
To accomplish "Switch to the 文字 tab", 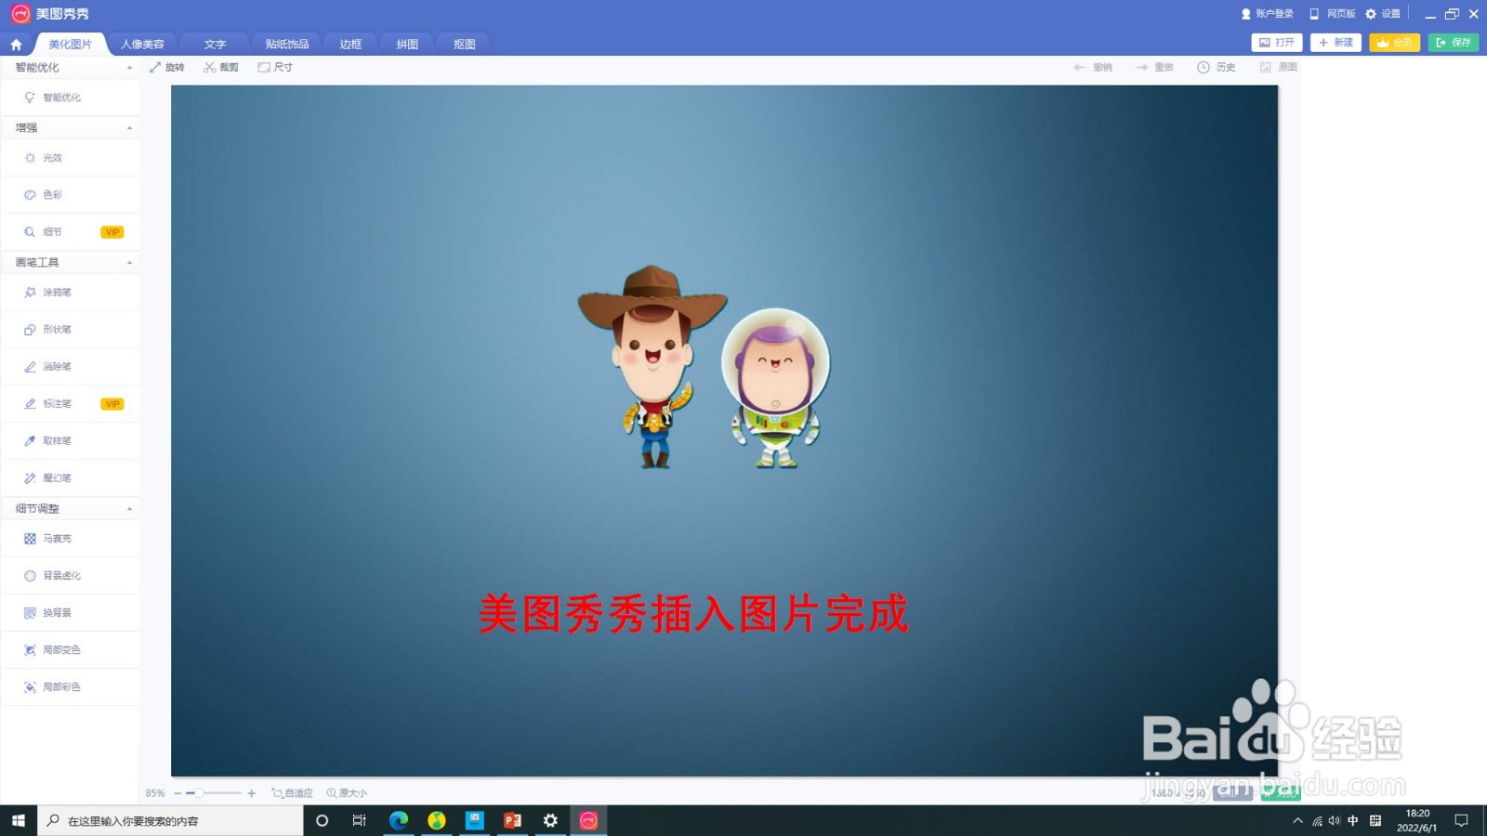I will [x=215, y=44].
